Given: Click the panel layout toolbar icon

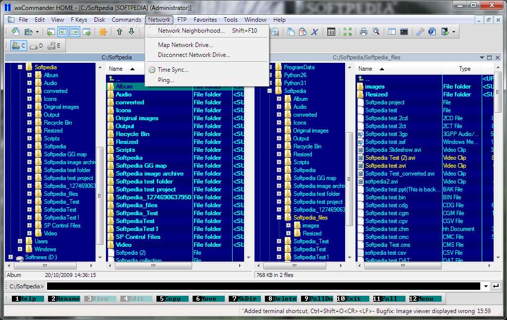Looking at the screenshot, I should (392, 32).
